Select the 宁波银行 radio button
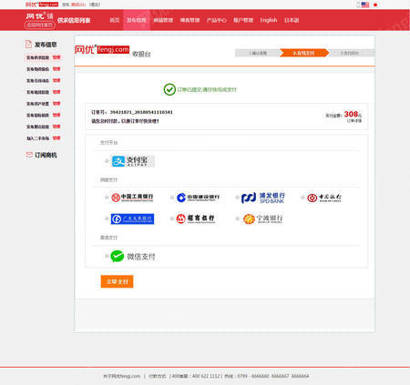Image resolution: width=410 pixels, height=385 pixels. [237, 218]
